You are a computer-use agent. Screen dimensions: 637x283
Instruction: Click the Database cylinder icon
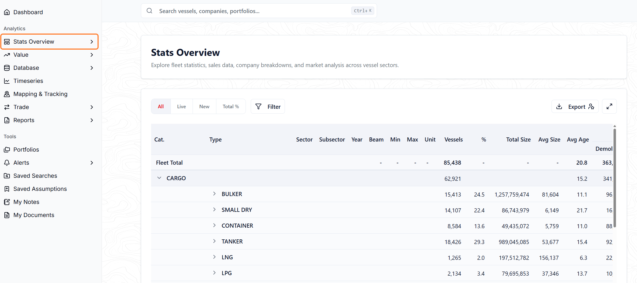point(7,68)
